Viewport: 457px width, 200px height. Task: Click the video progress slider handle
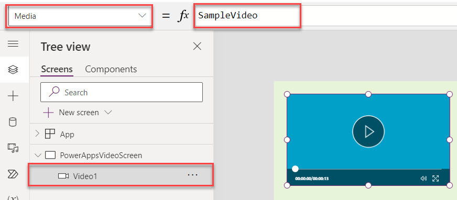click(295, 169)
